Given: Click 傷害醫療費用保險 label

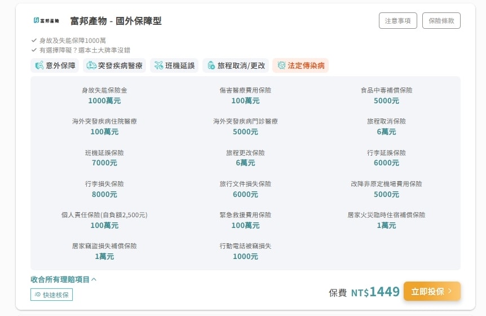Looking at the screenshot, I should click(x=245, y=90).
